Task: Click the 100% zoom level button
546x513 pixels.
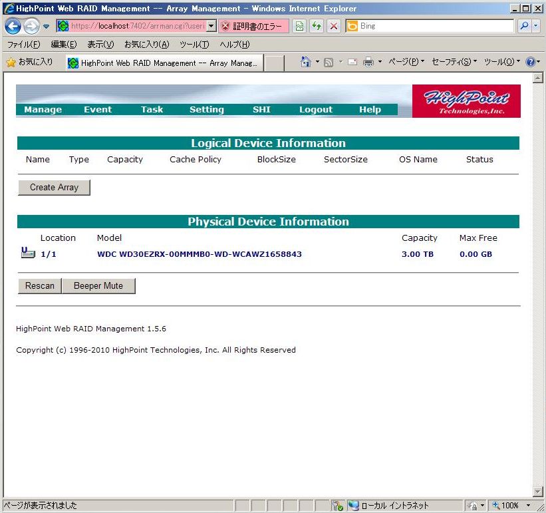Action: [x=506, y=505]
